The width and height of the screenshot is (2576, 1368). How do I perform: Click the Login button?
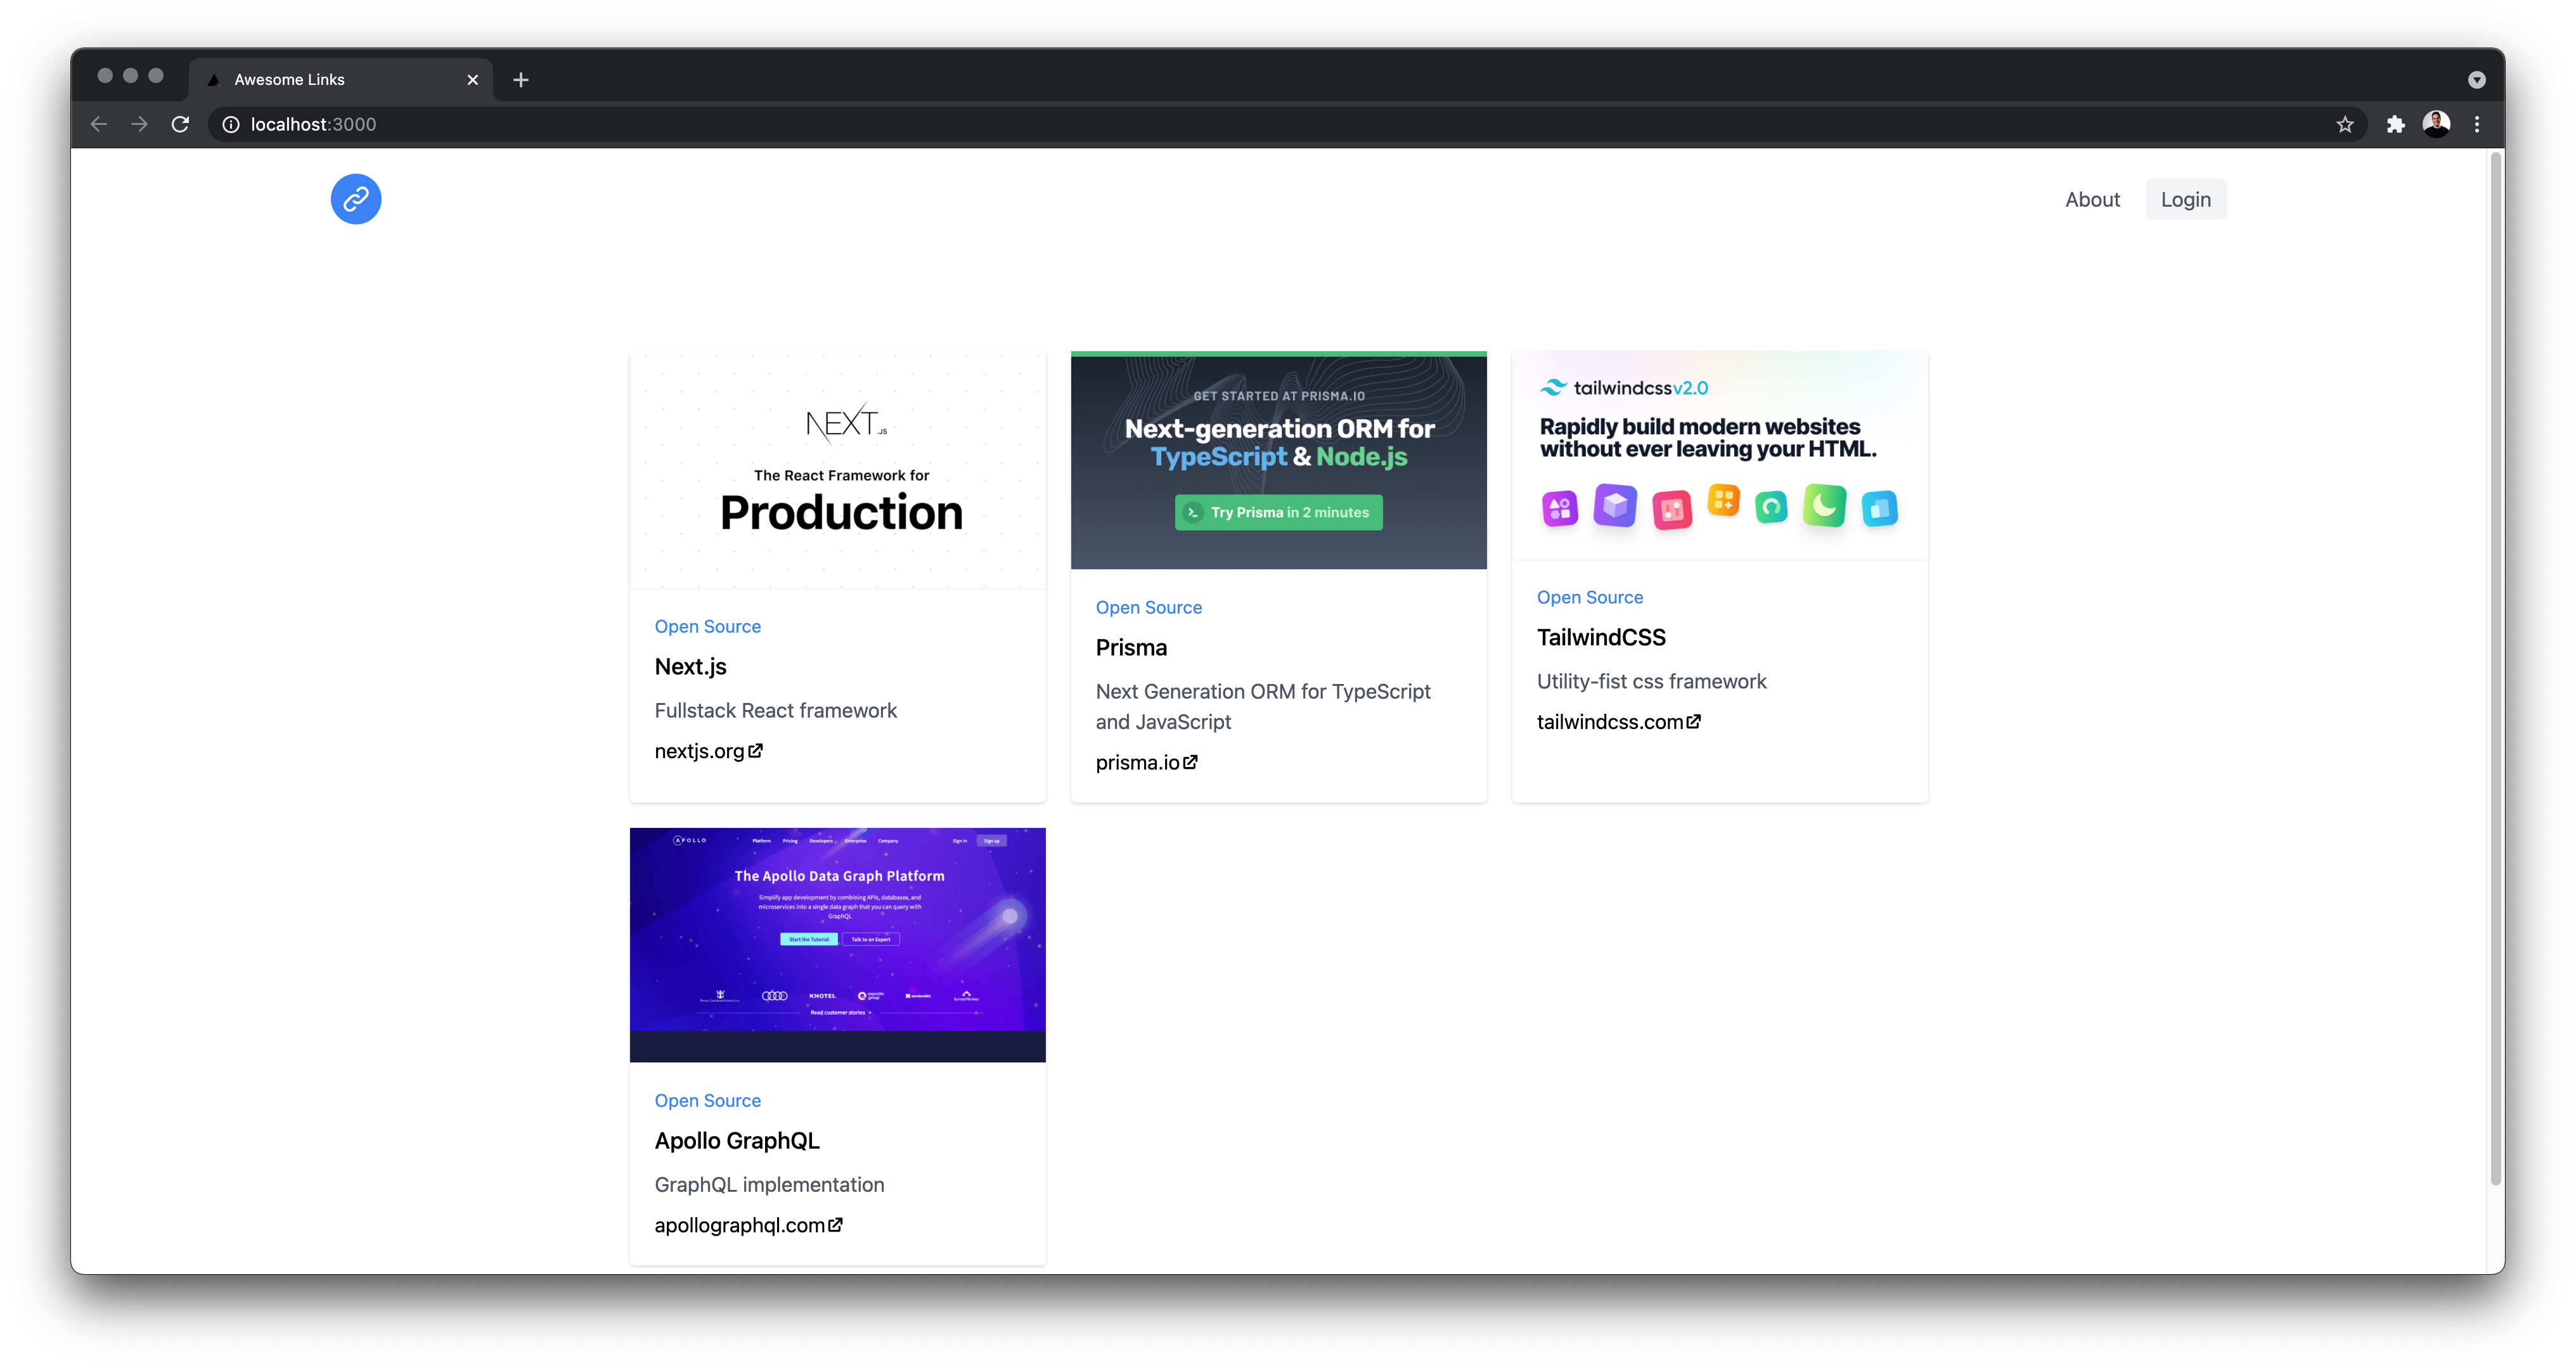(2186, 199)
